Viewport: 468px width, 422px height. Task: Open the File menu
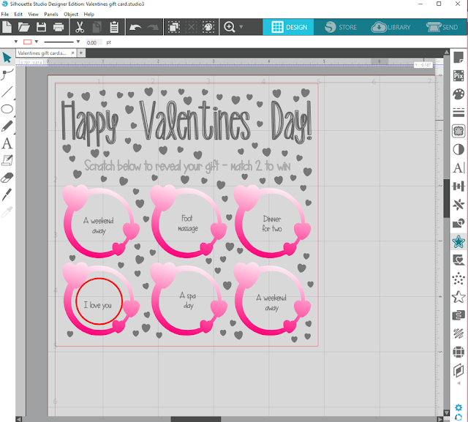[5, 14]
